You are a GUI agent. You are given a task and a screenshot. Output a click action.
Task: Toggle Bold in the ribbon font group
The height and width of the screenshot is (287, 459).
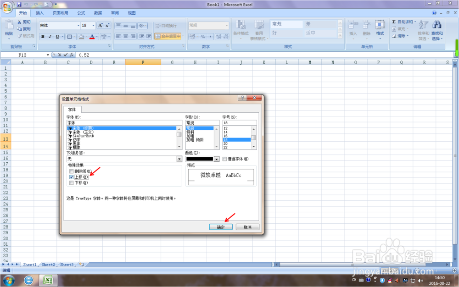pyautogui.click(x=43, y=37)
